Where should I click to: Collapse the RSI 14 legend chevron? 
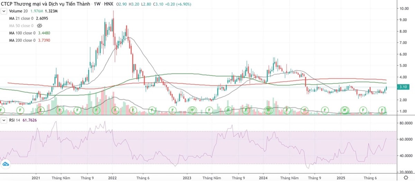pos(4,120)
